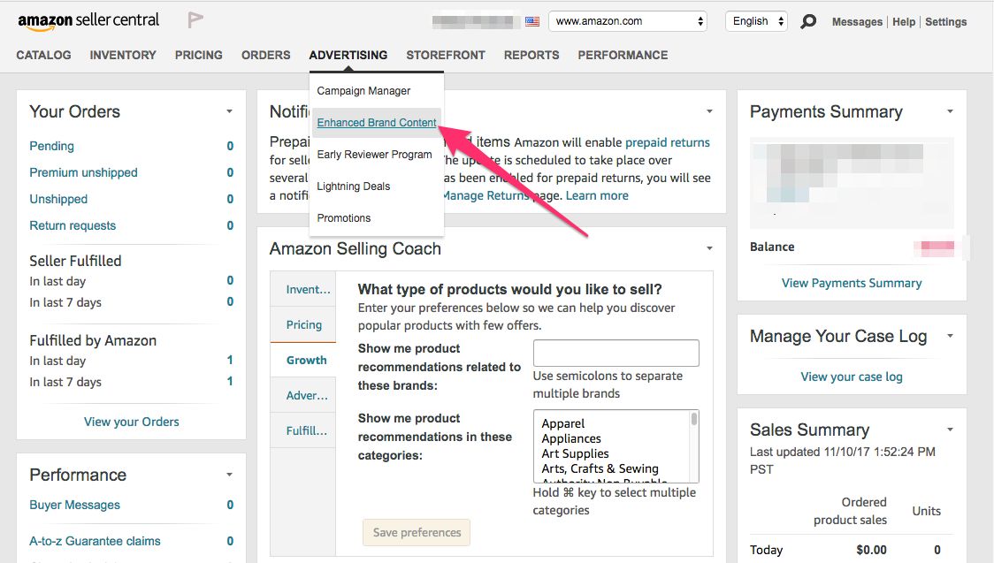Click Fulfilled by Amazon last day count
Screen dimensions: 994x563
[230, 360]
